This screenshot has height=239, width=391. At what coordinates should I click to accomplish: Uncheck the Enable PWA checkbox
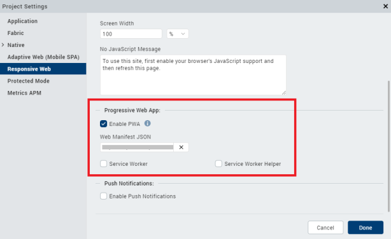104,124
